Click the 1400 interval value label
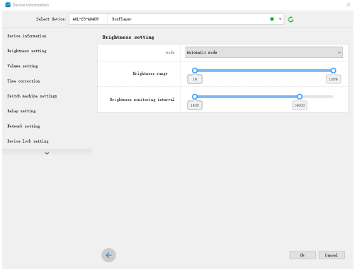This screenshot has width=357, height=272. click(x=195, y=105)
